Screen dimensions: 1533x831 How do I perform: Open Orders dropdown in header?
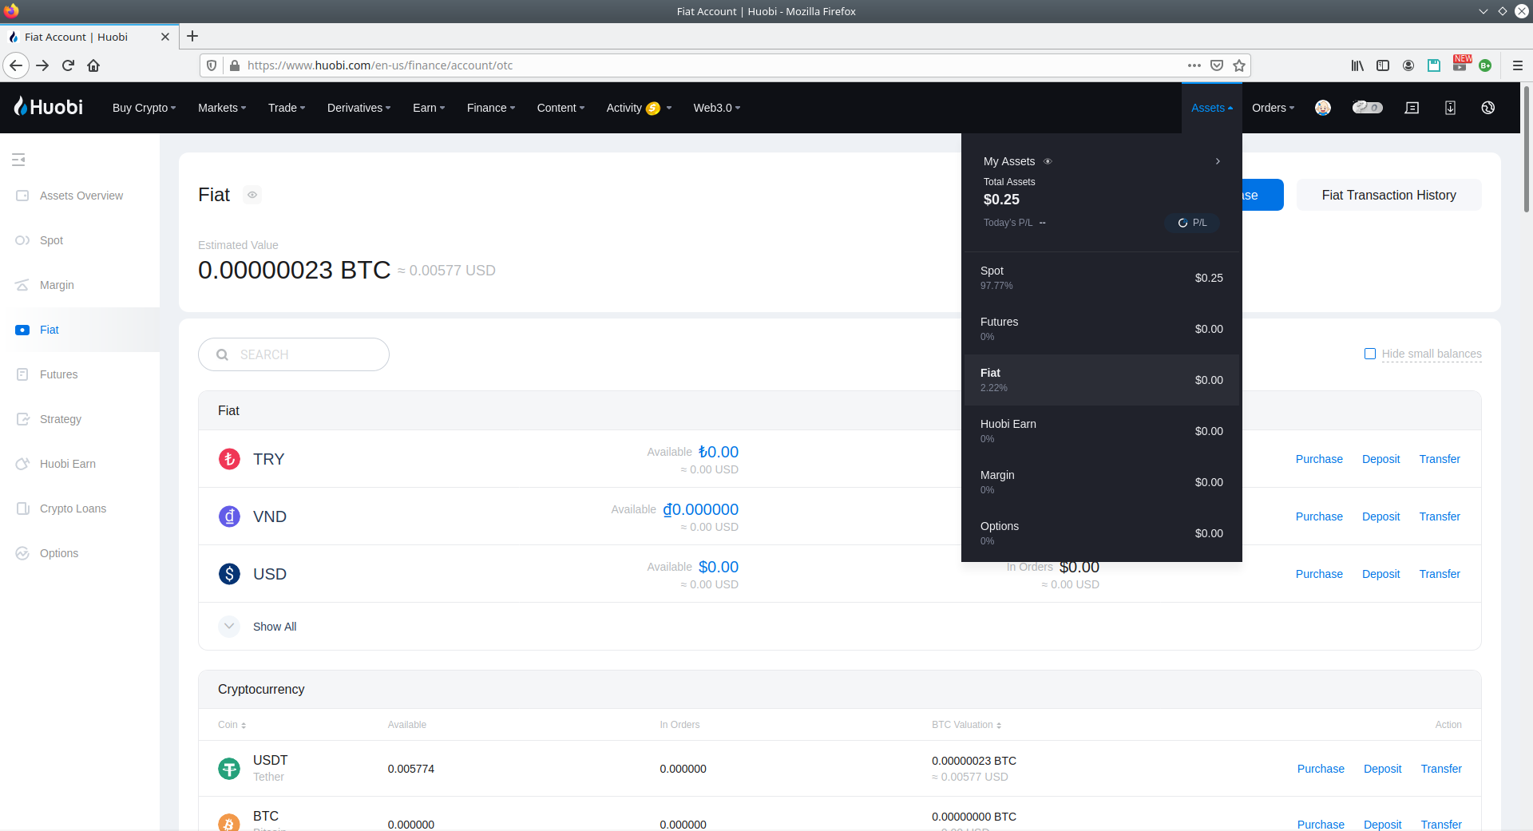(x=1274, y=108)
